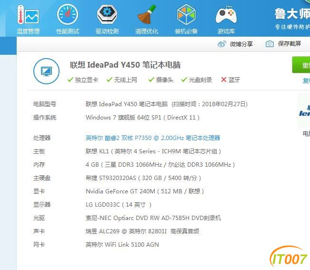This screenshot has height=270, width=310.
Task: Select the 联想 KL1 motherboard value
Action: point(153,151)
